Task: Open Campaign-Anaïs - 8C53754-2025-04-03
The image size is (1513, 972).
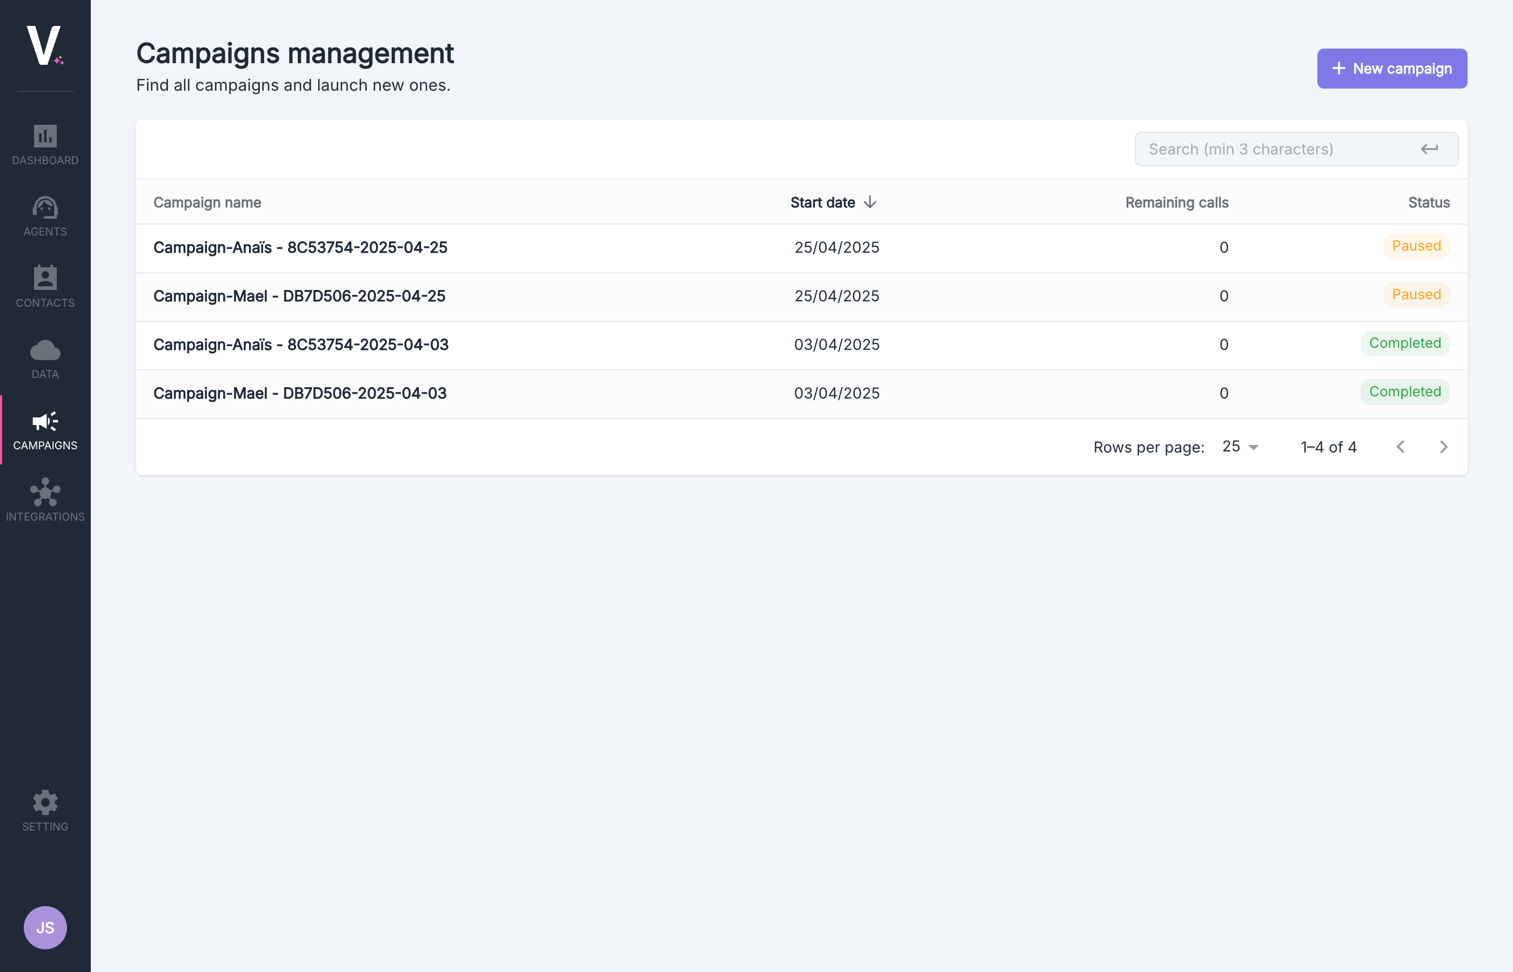Action: coord(300,345)
